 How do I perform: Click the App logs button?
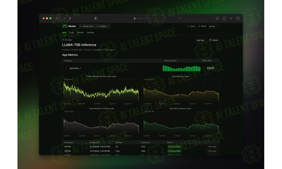click(x=200, y=40)
